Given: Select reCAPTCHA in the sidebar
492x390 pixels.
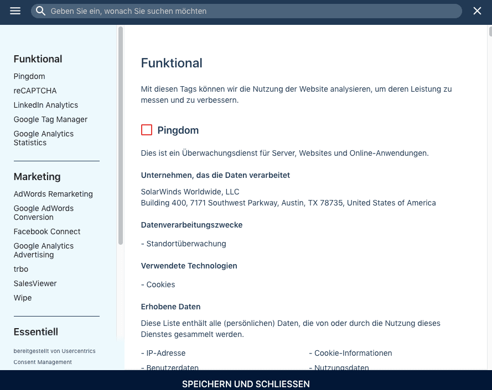Looking at the screenshot, I should click(35, 91).
